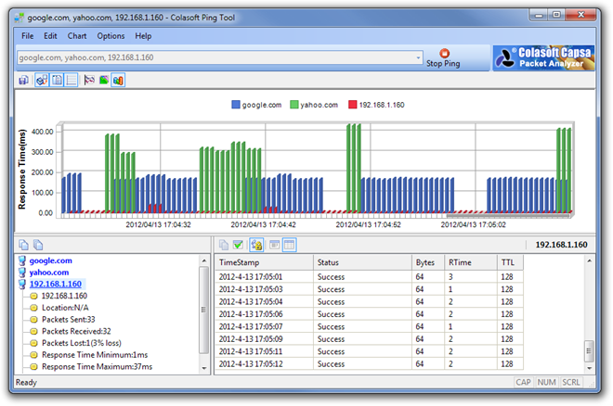Click the google.com host computer icon

22,260
